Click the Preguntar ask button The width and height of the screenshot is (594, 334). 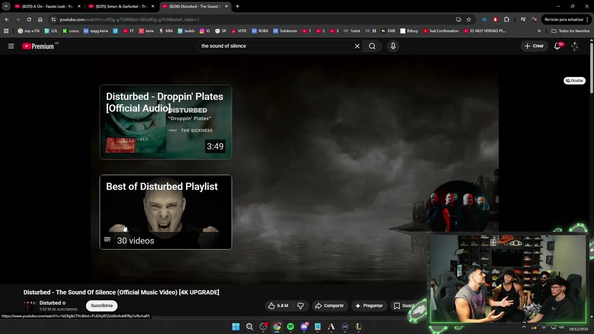coord(369,306)
